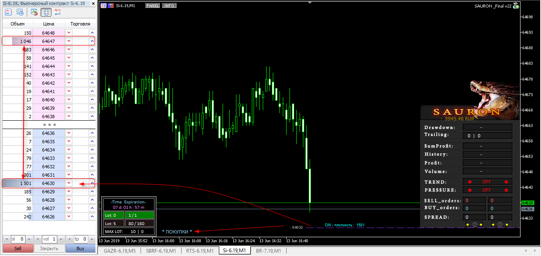The image size is (541, 256).
Task: Decrease the tp value with down arrow
Action: [69, 239]
